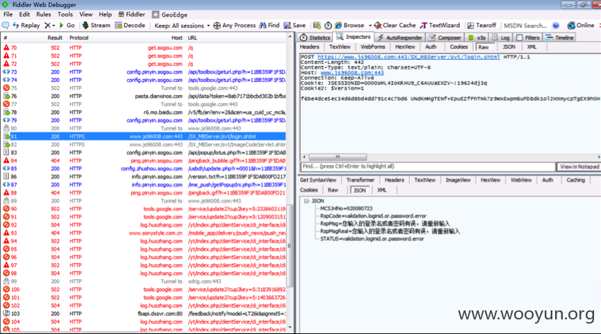Open the Edit menu

point(24,15)
